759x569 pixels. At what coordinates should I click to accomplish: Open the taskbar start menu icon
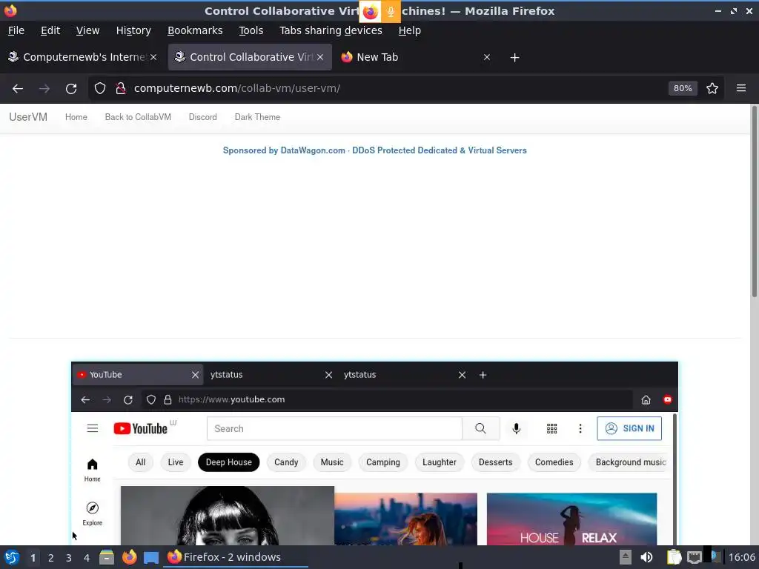point(12,557)
